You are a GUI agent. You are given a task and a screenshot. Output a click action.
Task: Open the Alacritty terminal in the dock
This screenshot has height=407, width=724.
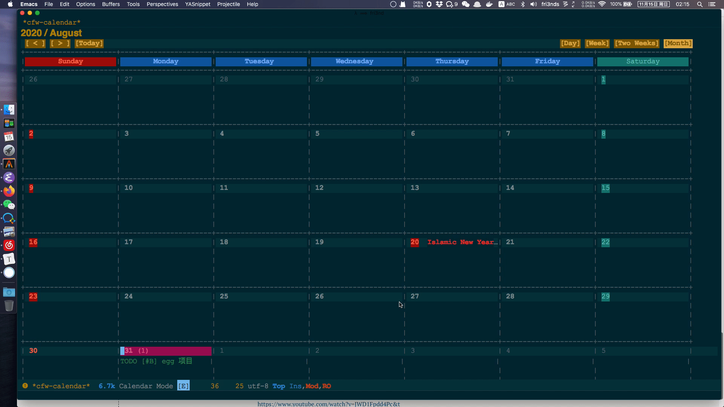(x=9, y=164)
